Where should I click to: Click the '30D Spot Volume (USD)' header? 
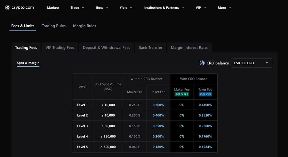(x=108, y=87)
